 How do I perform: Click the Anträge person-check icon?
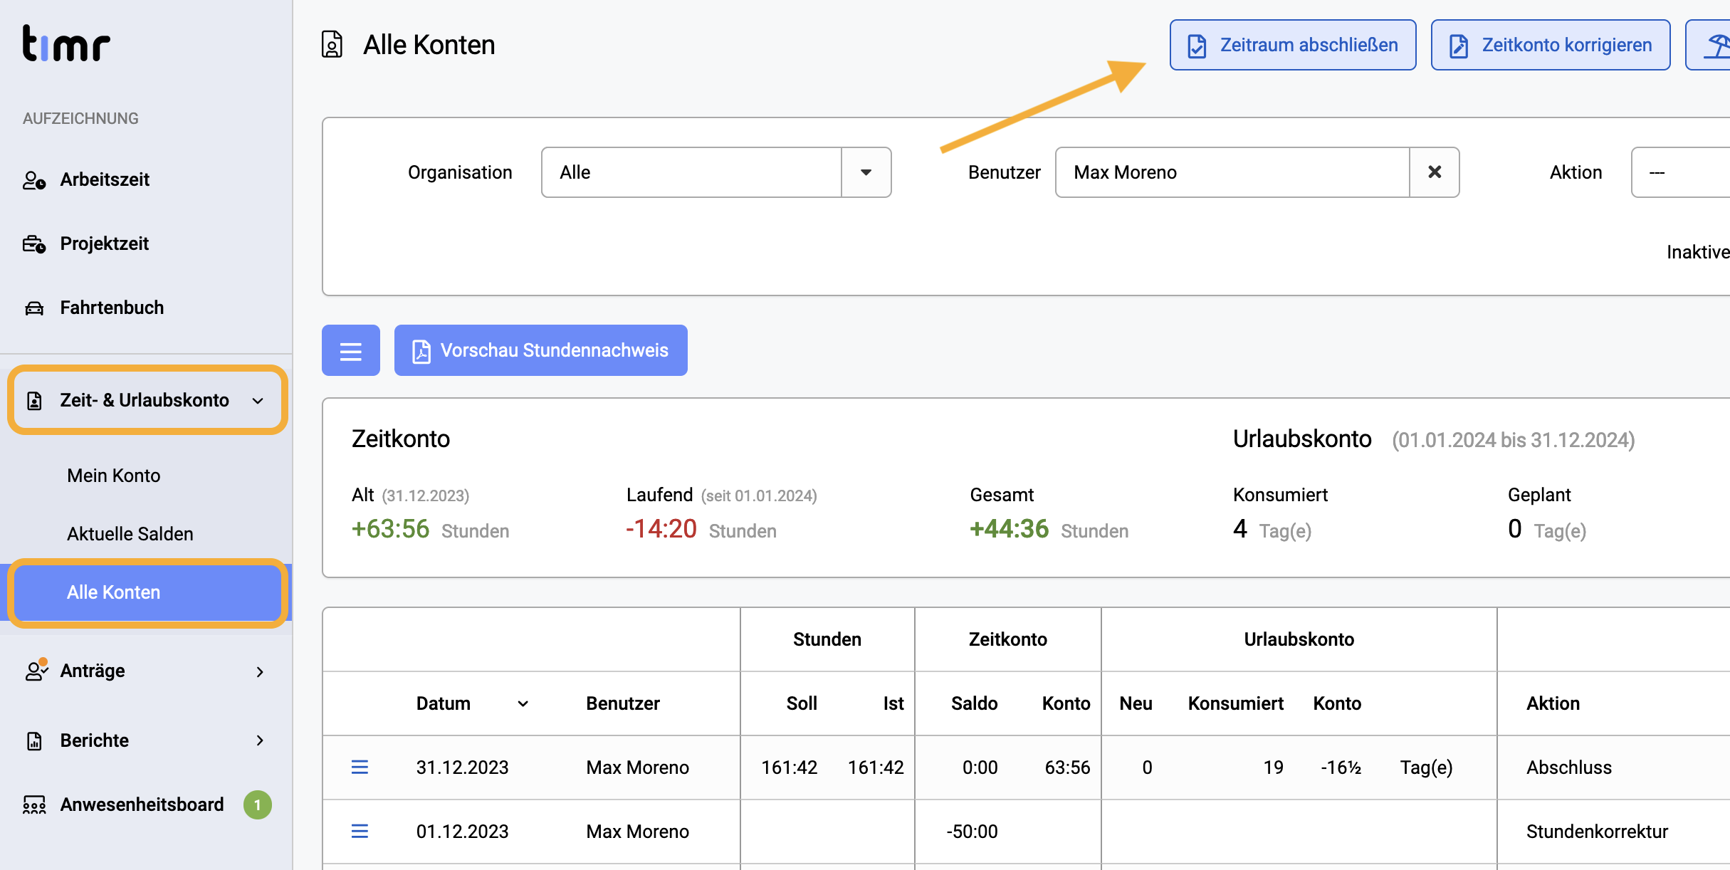(x=36, y=670)
